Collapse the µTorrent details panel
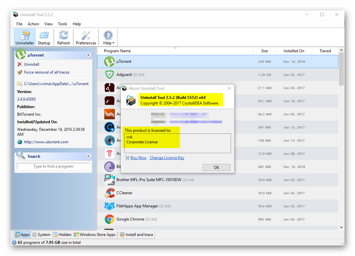355x256 pixels. 88,55
